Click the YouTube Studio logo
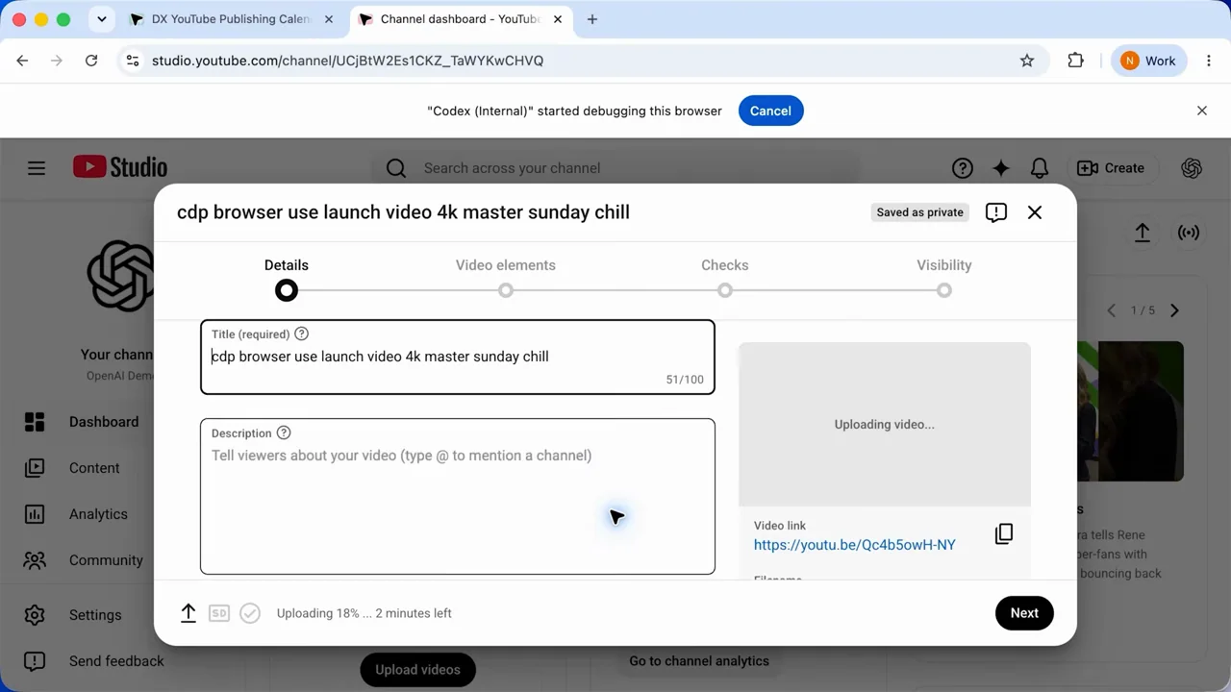Image resolution: width=1231 pixels, height=692 pixels. [x=120, y=167]
